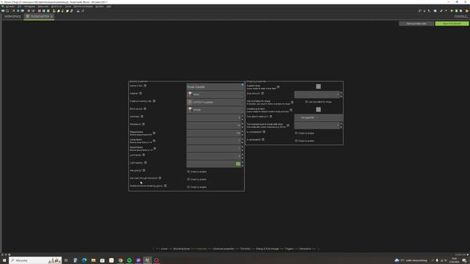Screen dimensions: 470x264
Task: Click the Light opacity value field
Action: (x=214, y=164)
